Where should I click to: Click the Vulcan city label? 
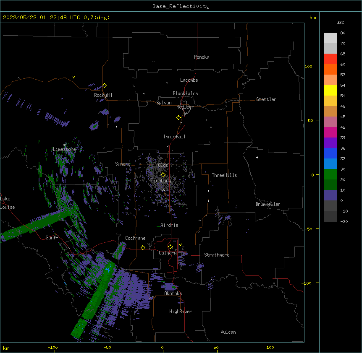[228, 332]
